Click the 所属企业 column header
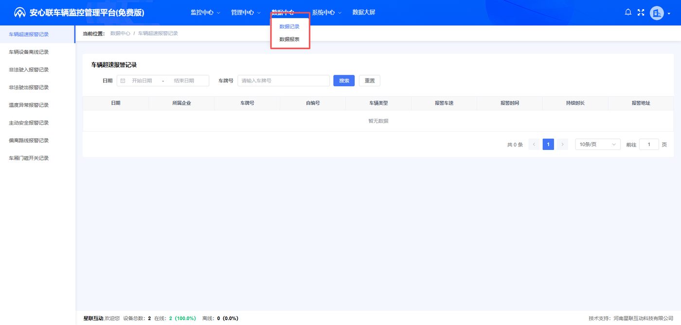The height and width of the screenshot is (325, 681). 181,103
